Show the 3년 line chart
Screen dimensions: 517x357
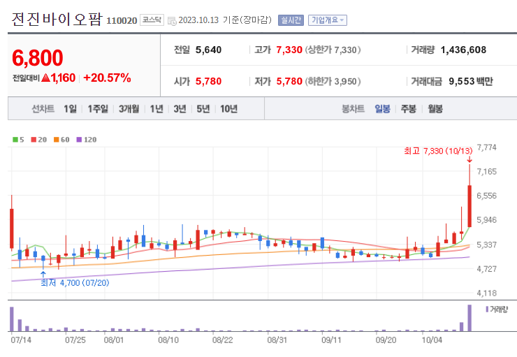[x=180, y=109]
